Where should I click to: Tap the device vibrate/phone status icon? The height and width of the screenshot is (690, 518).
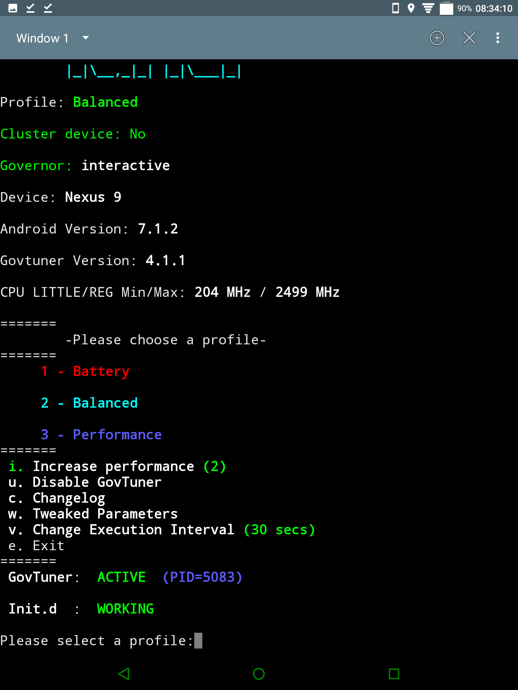click(x=396, y=8)
